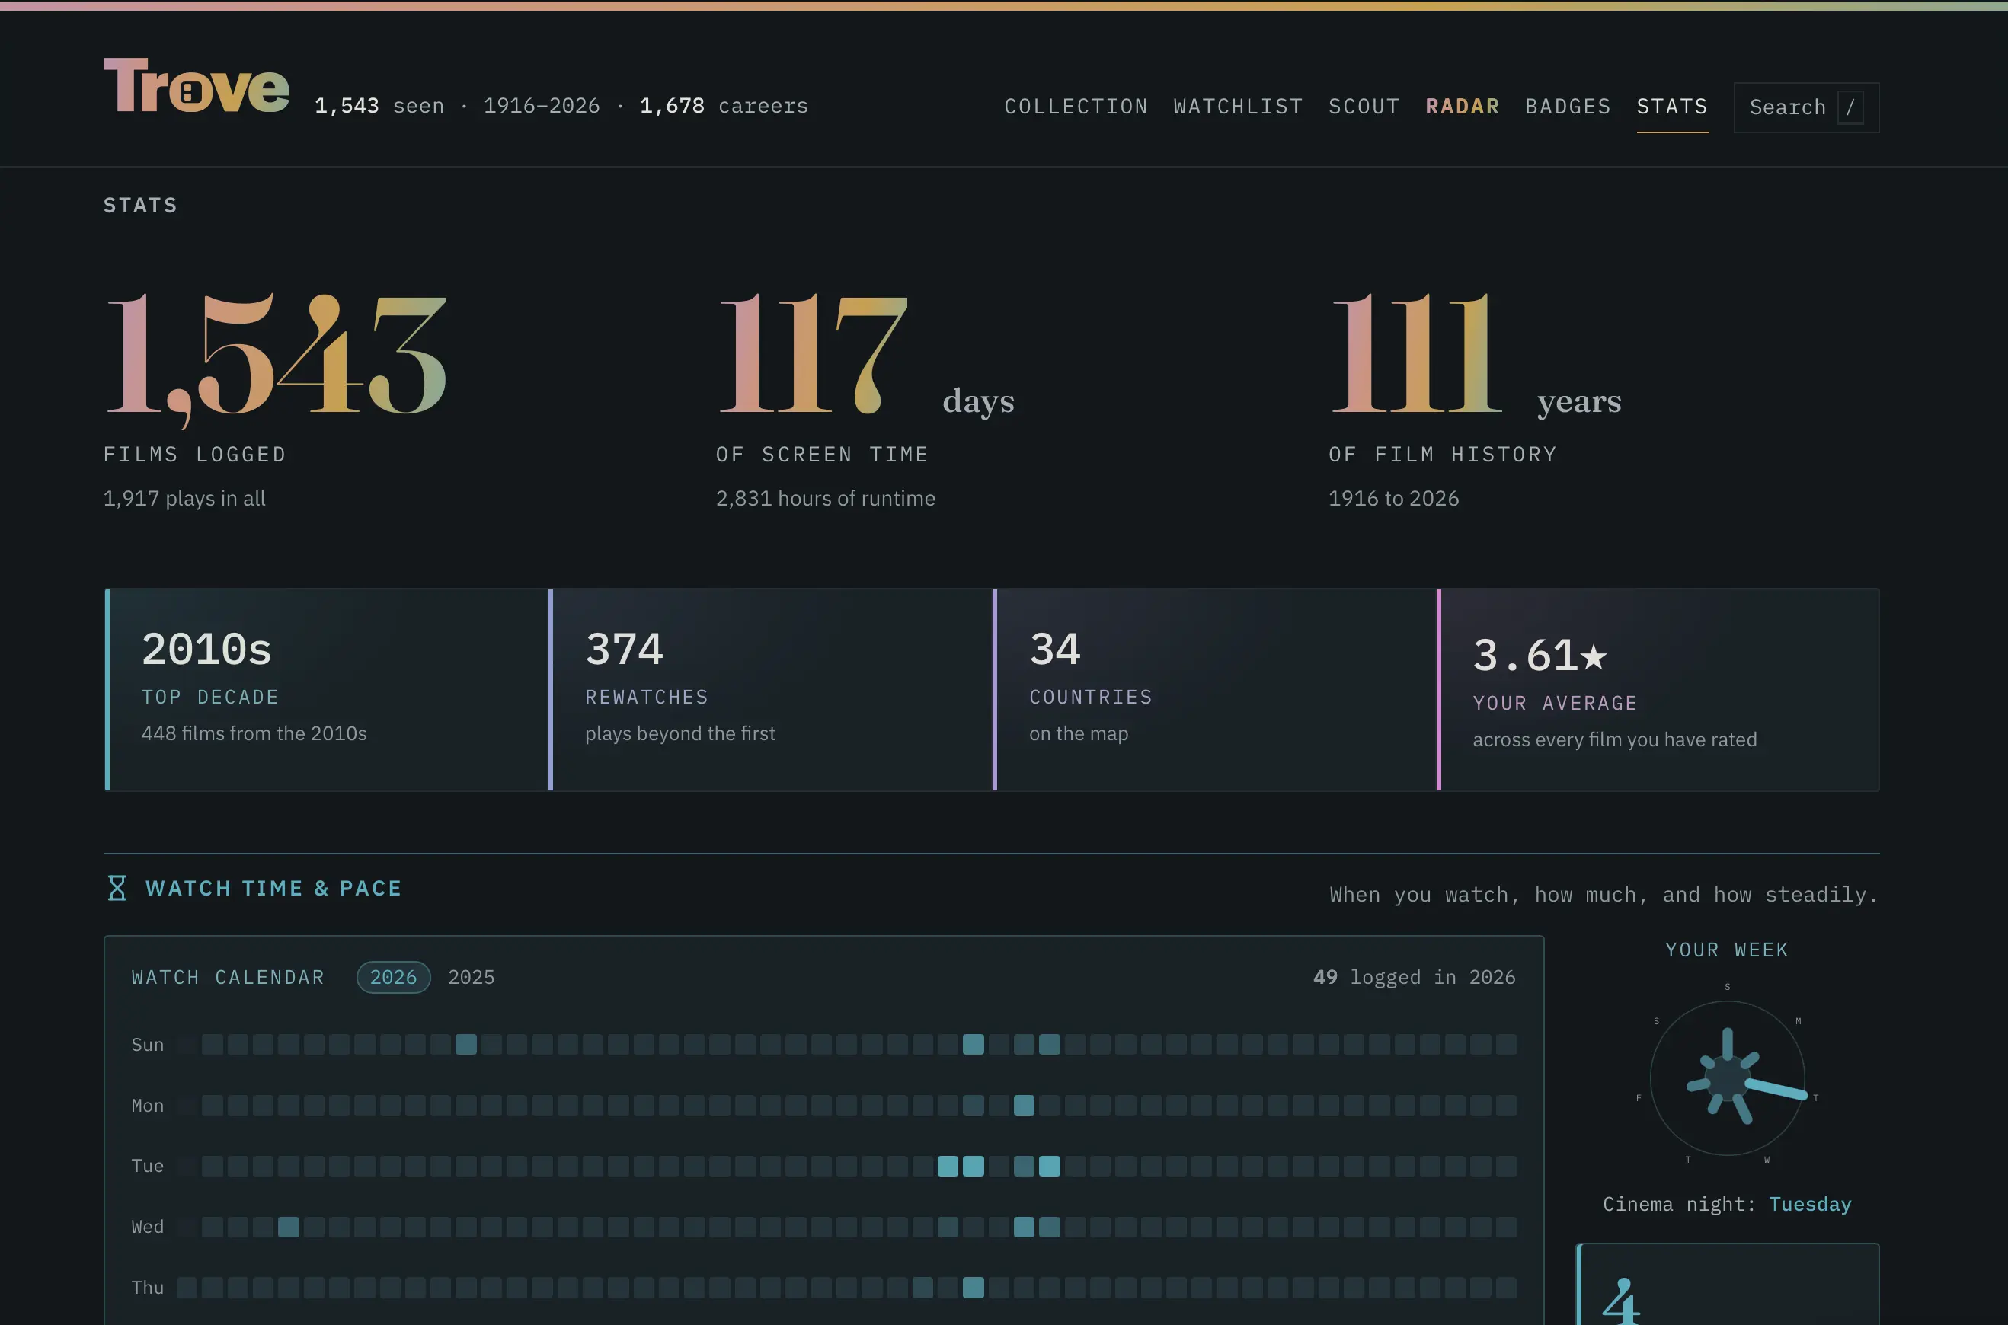Click the '448 films from the 2010s' text

(254, 733)
